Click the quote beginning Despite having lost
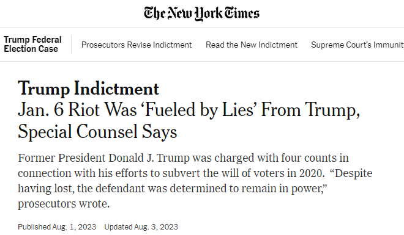The height and width of the screenshot is (235, 404). tap(195, 181)
